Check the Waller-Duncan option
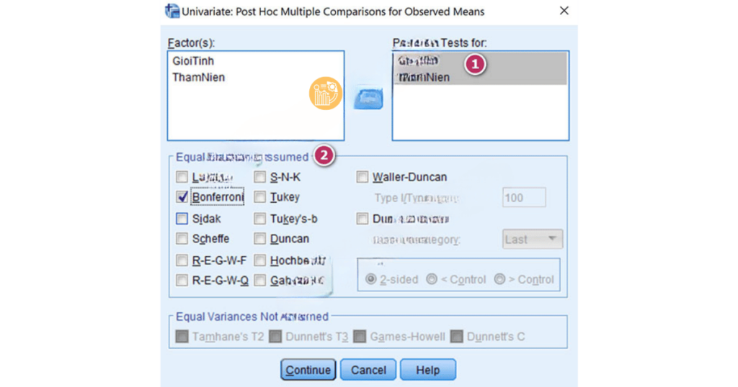The height and width of the screenshot is (387, 738). (x=363, y=177)
